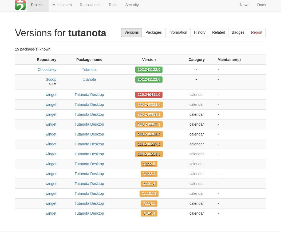Navigate to the Security page
This screenshot has width=281, height=232.
pos(132,5)
